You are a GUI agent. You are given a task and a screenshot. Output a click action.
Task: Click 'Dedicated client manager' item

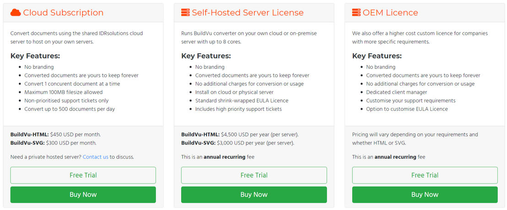tap(396, 92)
